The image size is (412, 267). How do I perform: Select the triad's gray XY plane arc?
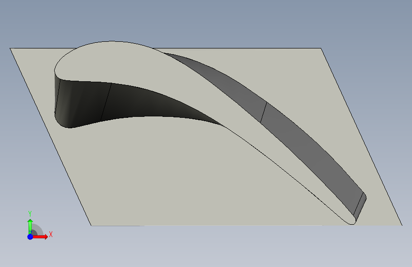(x=38, y=229)
